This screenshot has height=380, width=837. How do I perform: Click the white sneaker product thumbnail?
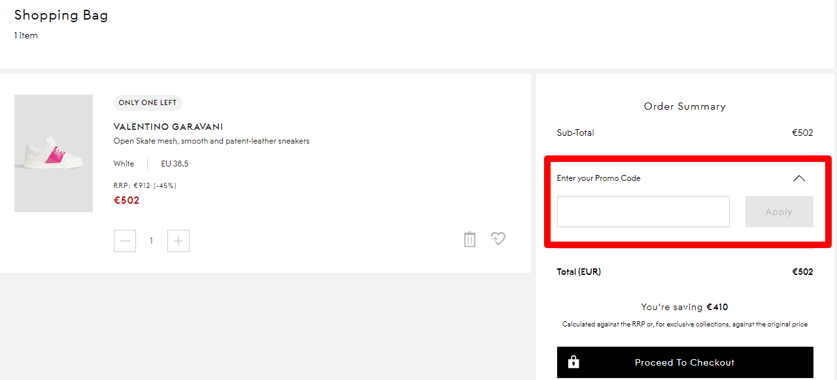(x=54, y=153)
